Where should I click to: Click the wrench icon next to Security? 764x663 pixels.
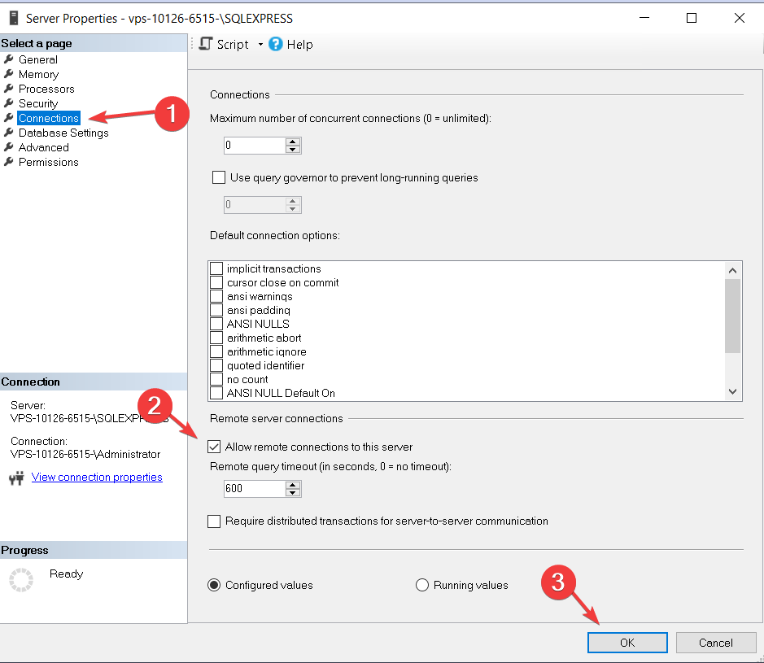click(8, 103)
